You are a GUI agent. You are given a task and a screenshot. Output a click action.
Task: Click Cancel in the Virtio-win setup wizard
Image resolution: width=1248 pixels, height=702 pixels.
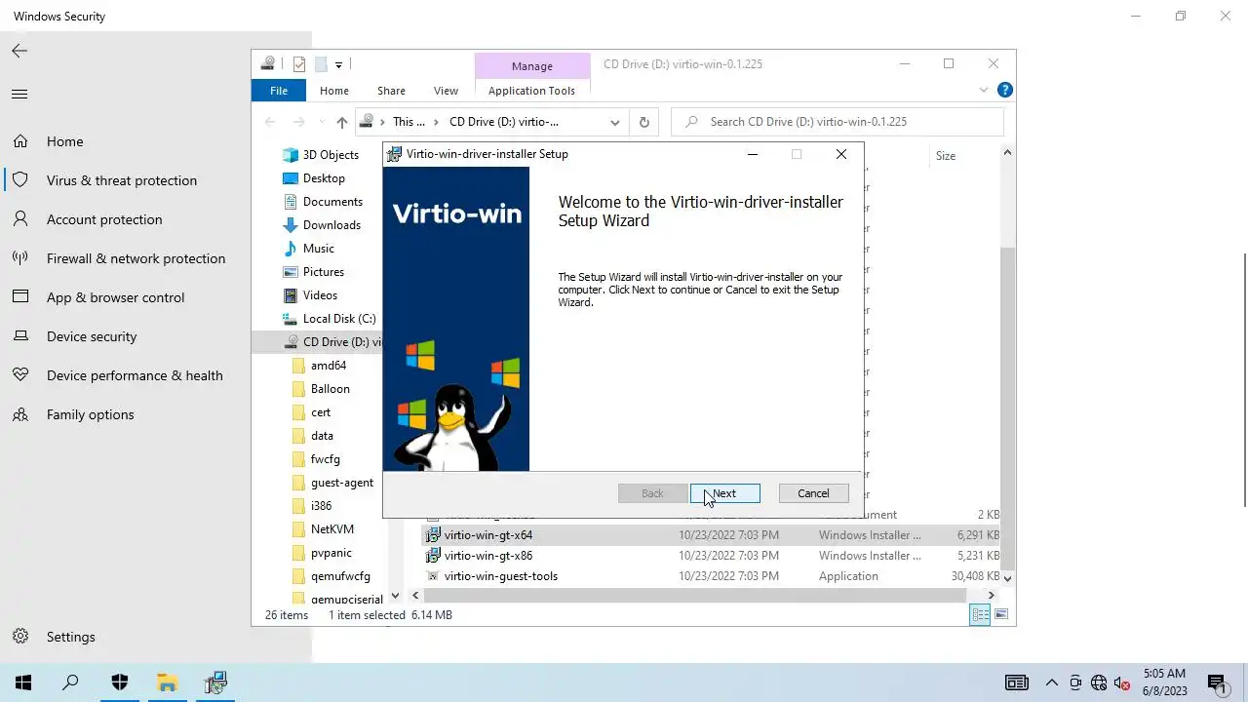tap(813, 493)
